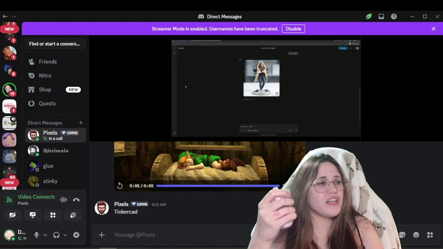This screenshot has height=249, width=443.
Task: Click the Direct Messages section header
Action: (45, 123)
